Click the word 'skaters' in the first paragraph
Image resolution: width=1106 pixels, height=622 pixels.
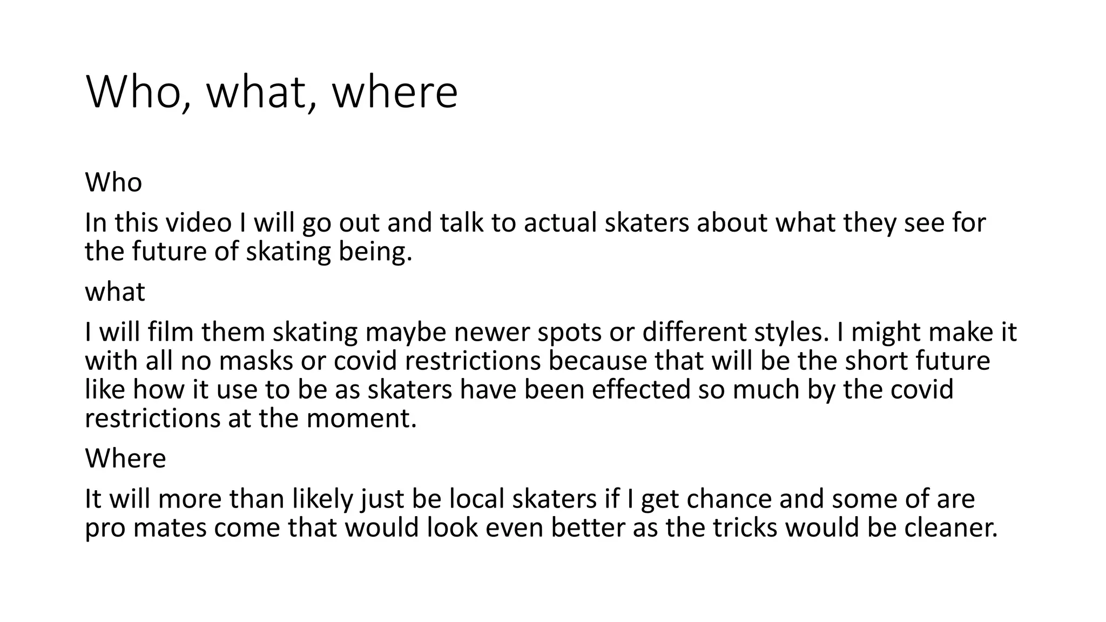click(647, 223)
